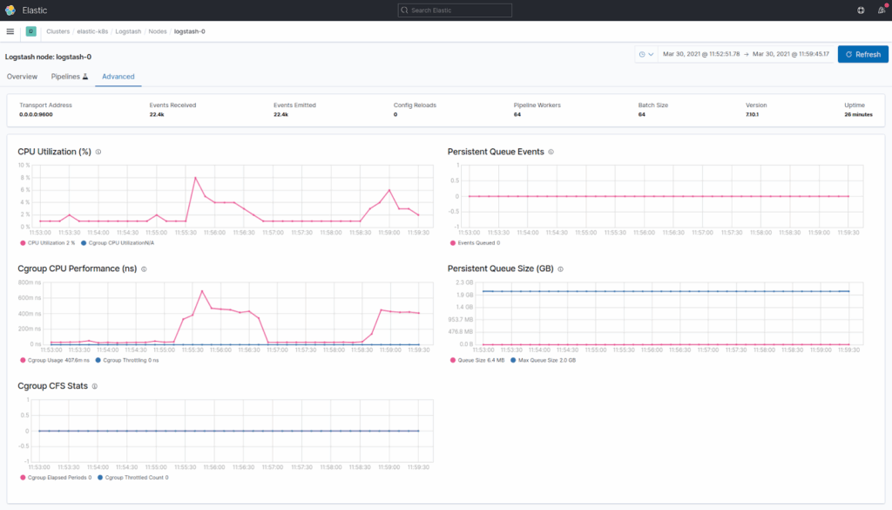Open the help menu icon

(x=861, y=10)
